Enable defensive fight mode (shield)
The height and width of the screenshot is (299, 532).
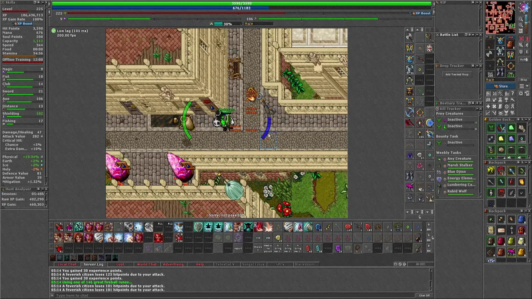coord(521,51)
